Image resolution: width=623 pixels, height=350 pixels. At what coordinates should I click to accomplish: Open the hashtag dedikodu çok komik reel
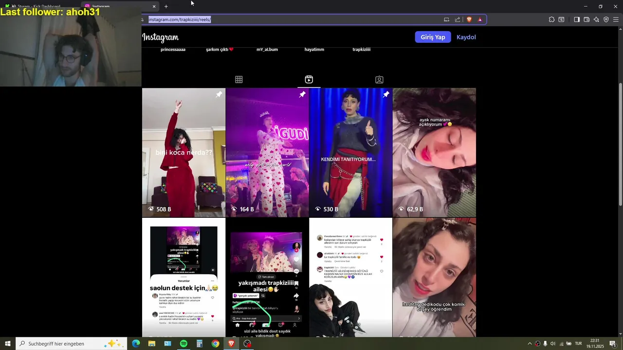point(434,278)
